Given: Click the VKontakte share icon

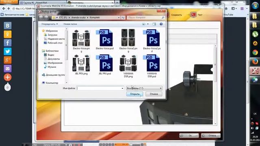Looking at the screenshot, I should click(8, 26).
